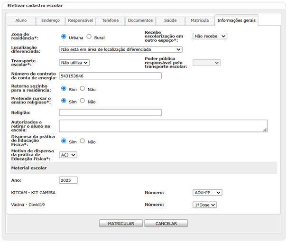The width and height of the screenshot is (287, 243).
Task: Select Urbana residence zone option
Action: [x=64, y=37]
